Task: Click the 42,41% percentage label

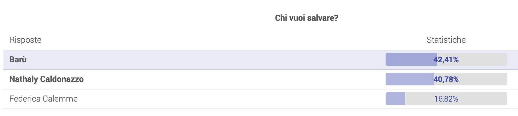Action: 446,60
